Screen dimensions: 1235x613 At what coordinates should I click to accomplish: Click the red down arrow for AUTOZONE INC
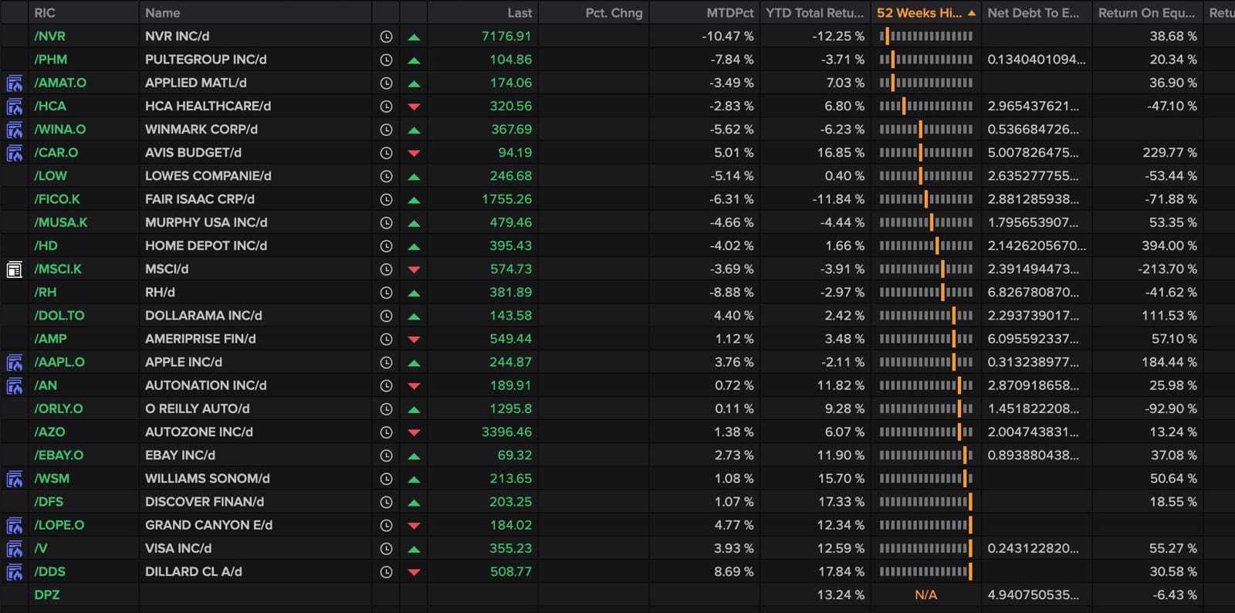tap(414, 432)
